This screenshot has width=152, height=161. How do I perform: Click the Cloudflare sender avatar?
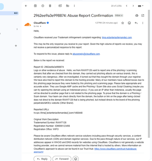(x=28, y=24)
